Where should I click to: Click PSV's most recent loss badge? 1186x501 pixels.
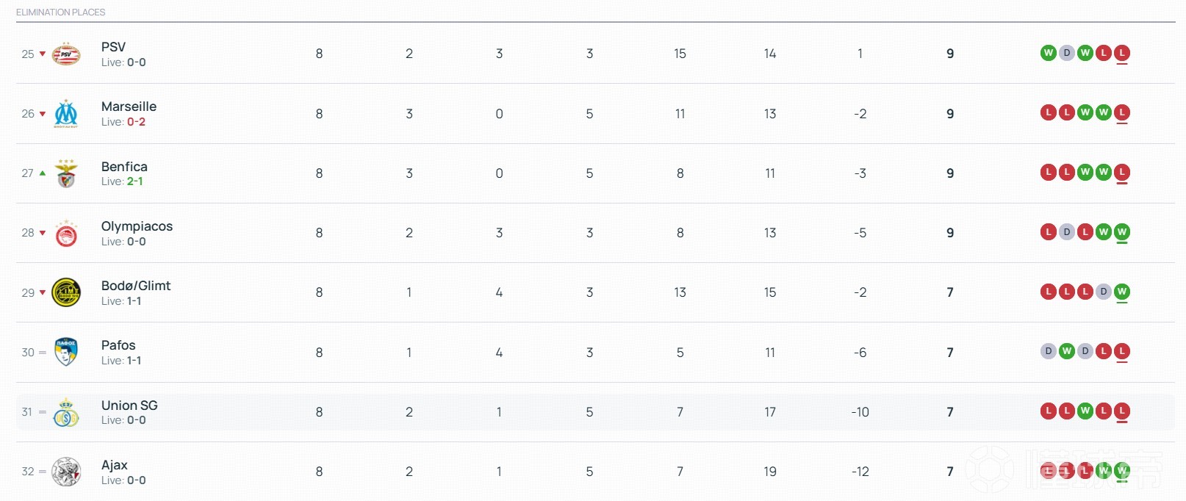click(x=1121, y=53)
